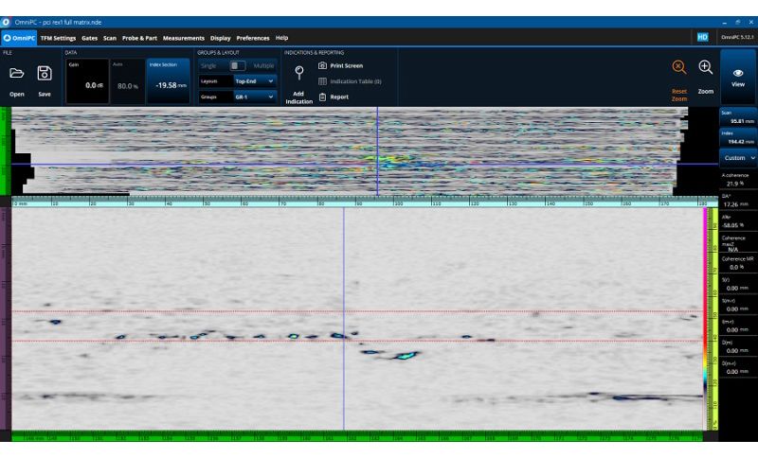Open the TFM Settings menu
Viewport: 758px width, 458px height.
tap(58, 38)
